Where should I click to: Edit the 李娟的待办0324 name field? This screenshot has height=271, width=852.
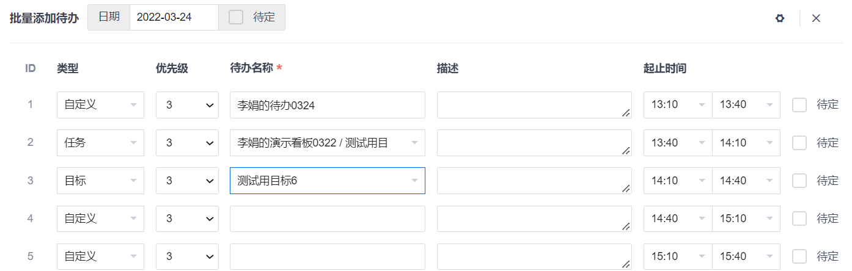click(x=327, y=105)
